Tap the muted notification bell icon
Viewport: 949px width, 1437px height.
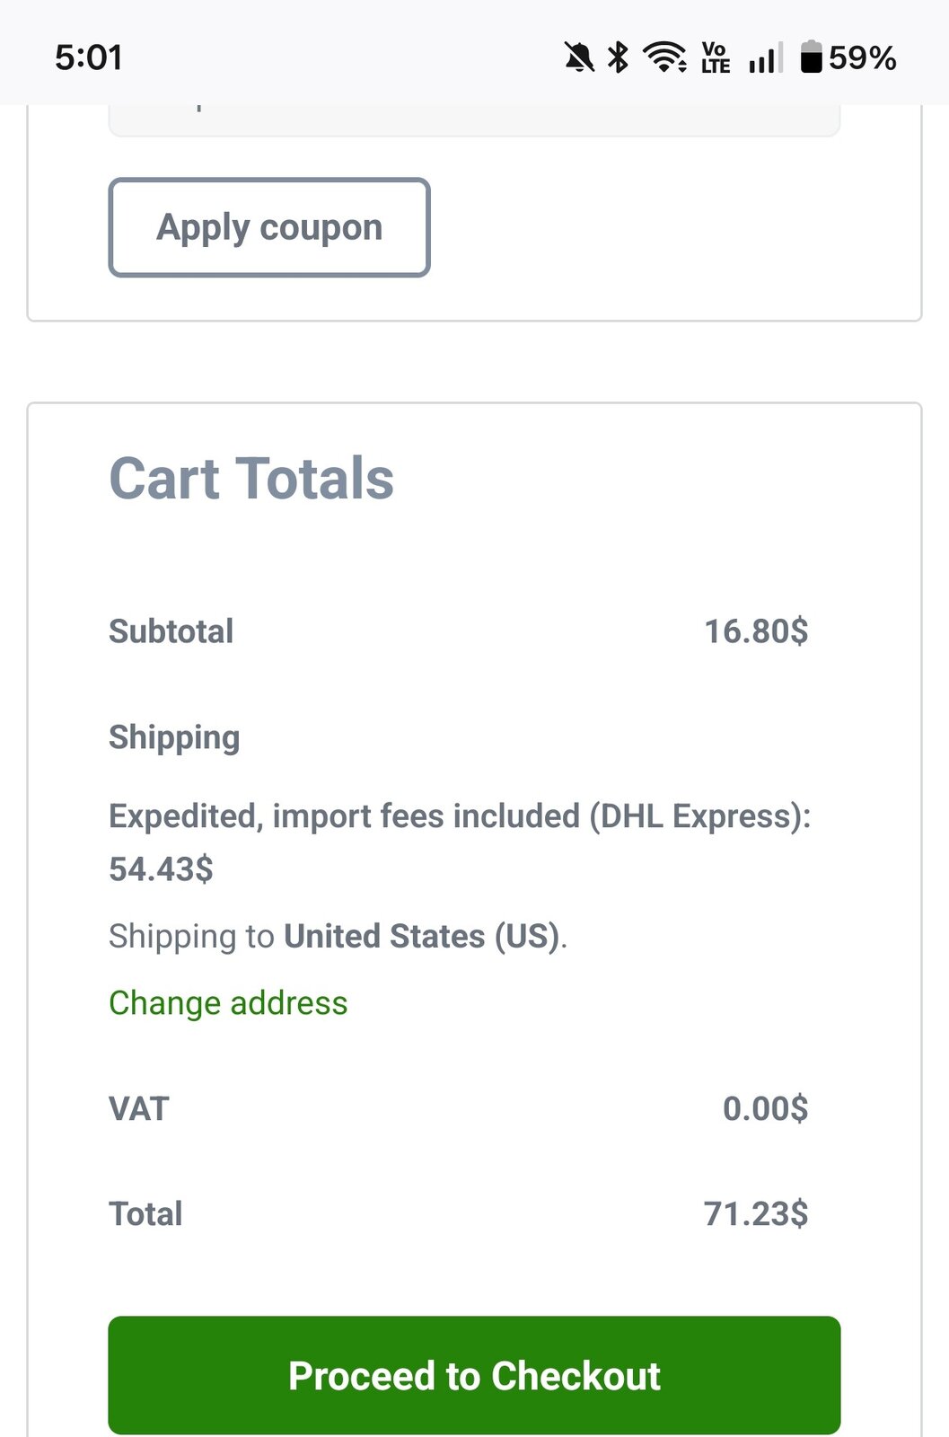click(x=579, y=58)
